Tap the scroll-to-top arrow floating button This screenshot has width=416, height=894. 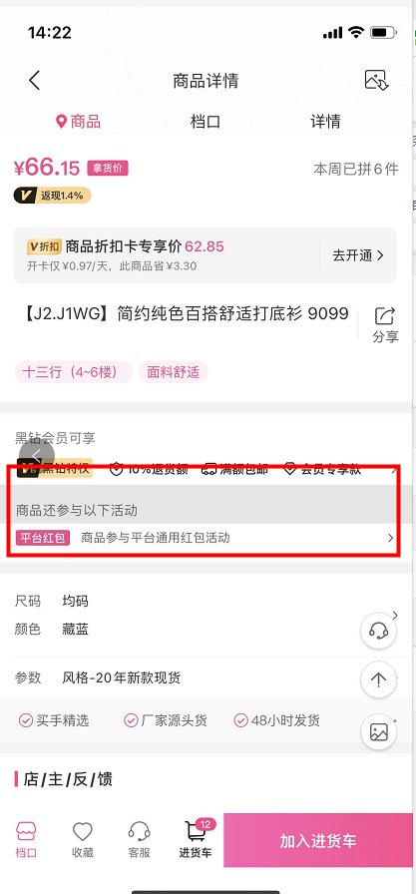click(x=378, y=679)
